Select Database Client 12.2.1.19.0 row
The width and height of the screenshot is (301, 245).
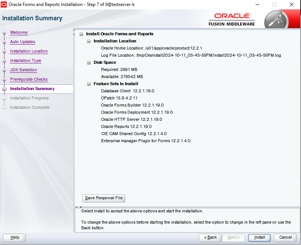click(x=128, y=91)
